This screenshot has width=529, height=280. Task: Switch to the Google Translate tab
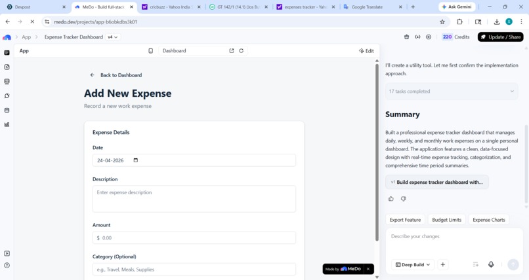[373, 7]
